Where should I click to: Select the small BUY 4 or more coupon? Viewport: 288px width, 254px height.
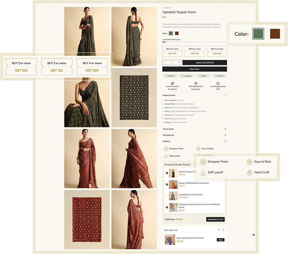217,51
